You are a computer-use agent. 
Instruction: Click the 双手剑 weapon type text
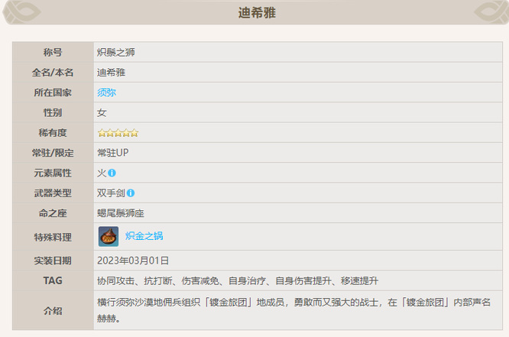click(111, 193)
